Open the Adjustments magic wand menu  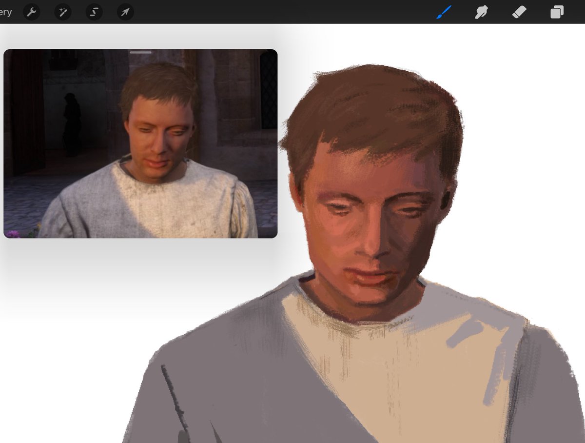[63, 12]
